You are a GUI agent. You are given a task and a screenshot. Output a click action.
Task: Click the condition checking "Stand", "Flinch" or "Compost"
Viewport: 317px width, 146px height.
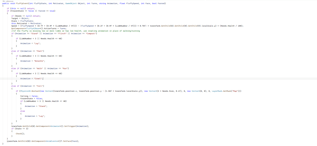tap(54, 33)
